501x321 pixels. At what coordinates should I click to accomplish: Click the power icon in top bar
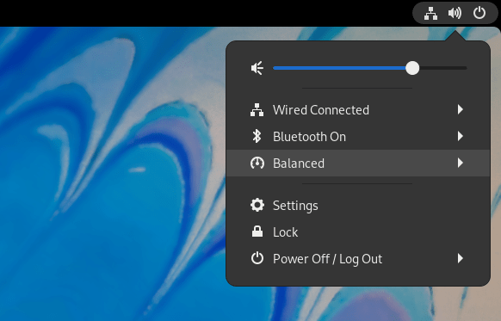click(479, 14)
